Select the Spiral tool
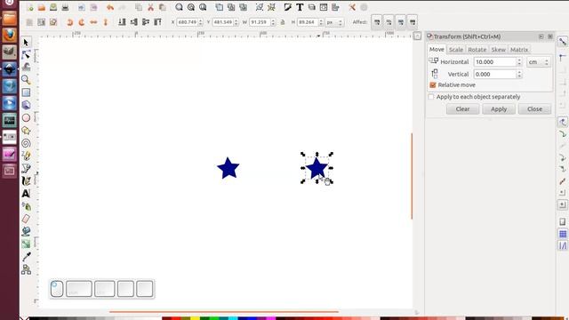569x320 pixels. tap(26, 143)
